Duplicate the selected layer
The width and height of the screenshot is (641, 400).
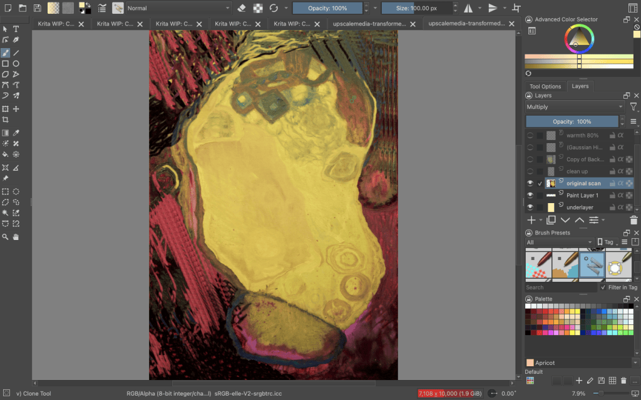click(551, 220)
